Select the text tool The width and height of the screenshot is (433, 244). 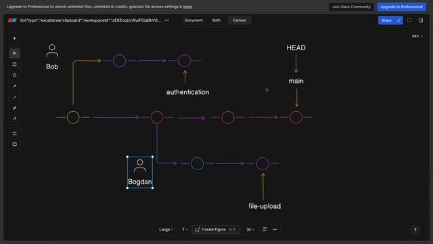click(x=14, y=119)
